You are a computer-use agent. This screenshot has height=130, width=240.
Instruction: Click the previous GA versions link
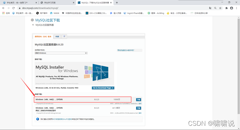pyautogui.click(x=126, y=50)
